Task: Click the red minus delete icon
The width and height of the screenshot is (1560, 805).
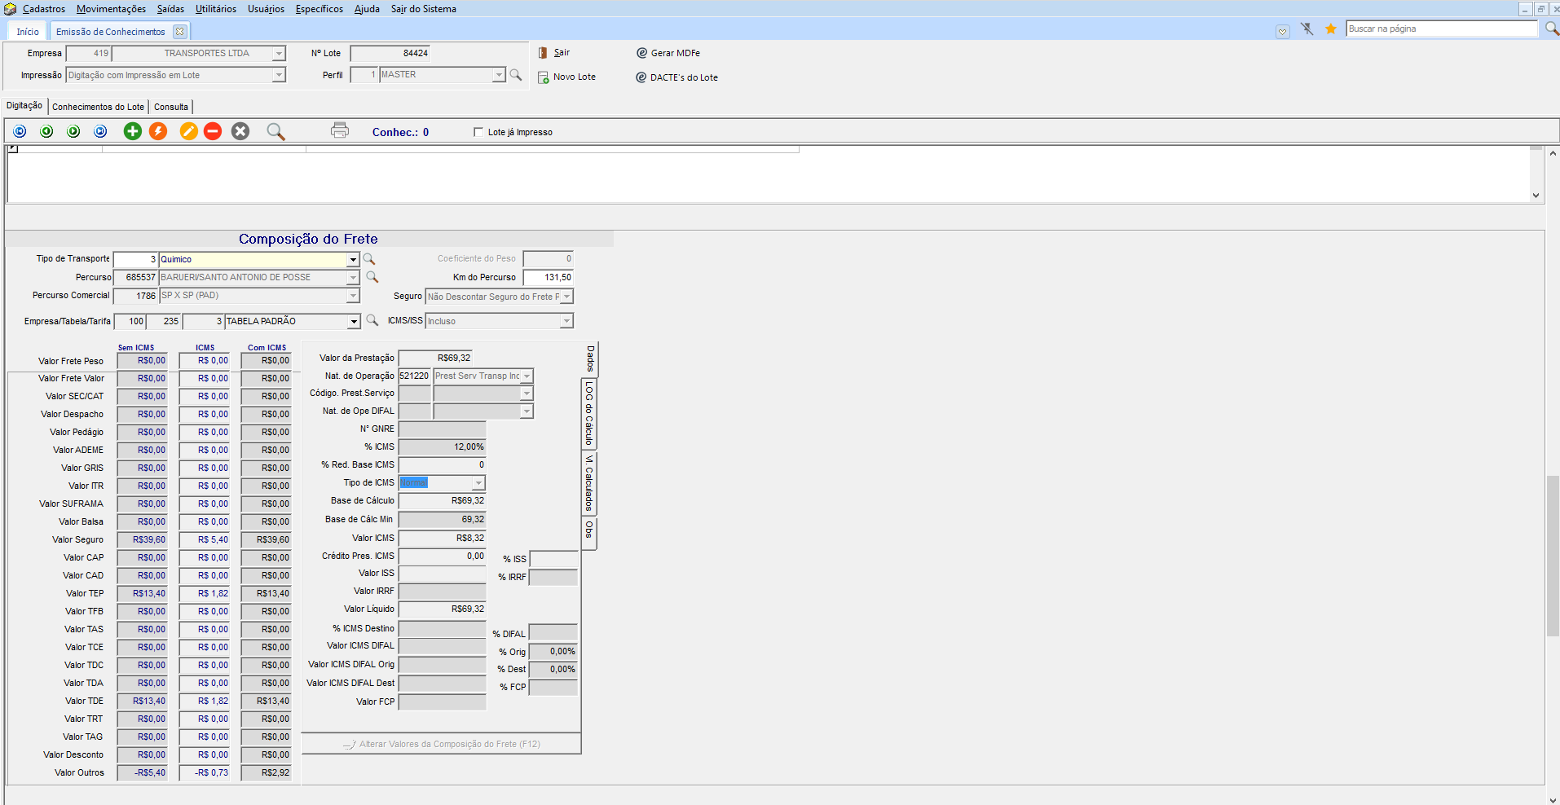Action: [x=213, y=131]
